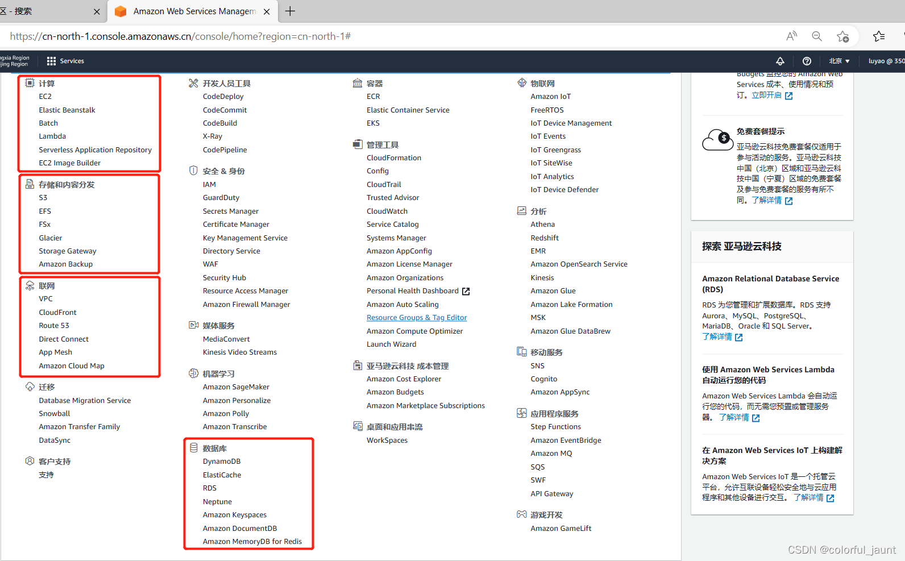The width and height of the screenshot is (905, 561).
Task: Click the 管理工具 management tools icon
Action: [x=358, y=144]
